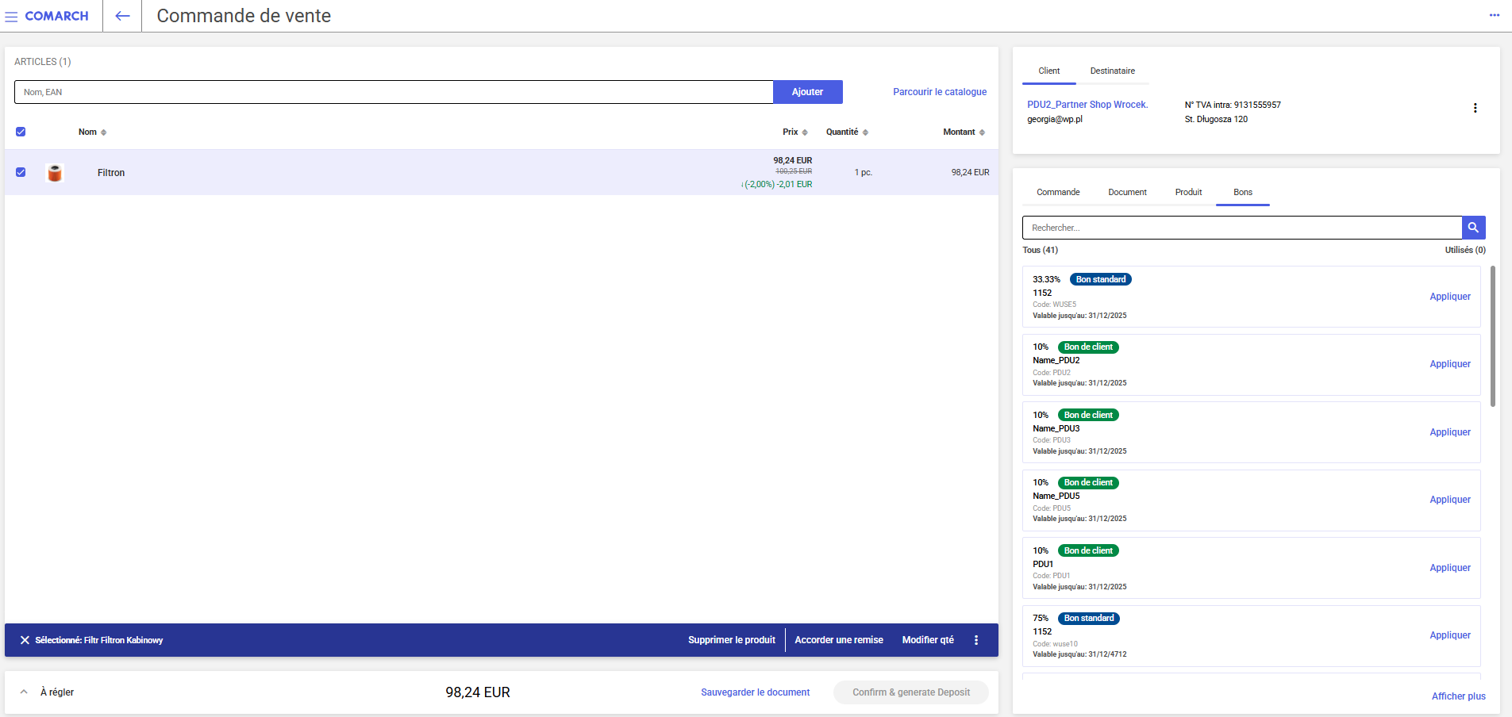Click the Nom, EAN search field
This screenshot has height=717, width=1512.
click(x=393, y=92)
